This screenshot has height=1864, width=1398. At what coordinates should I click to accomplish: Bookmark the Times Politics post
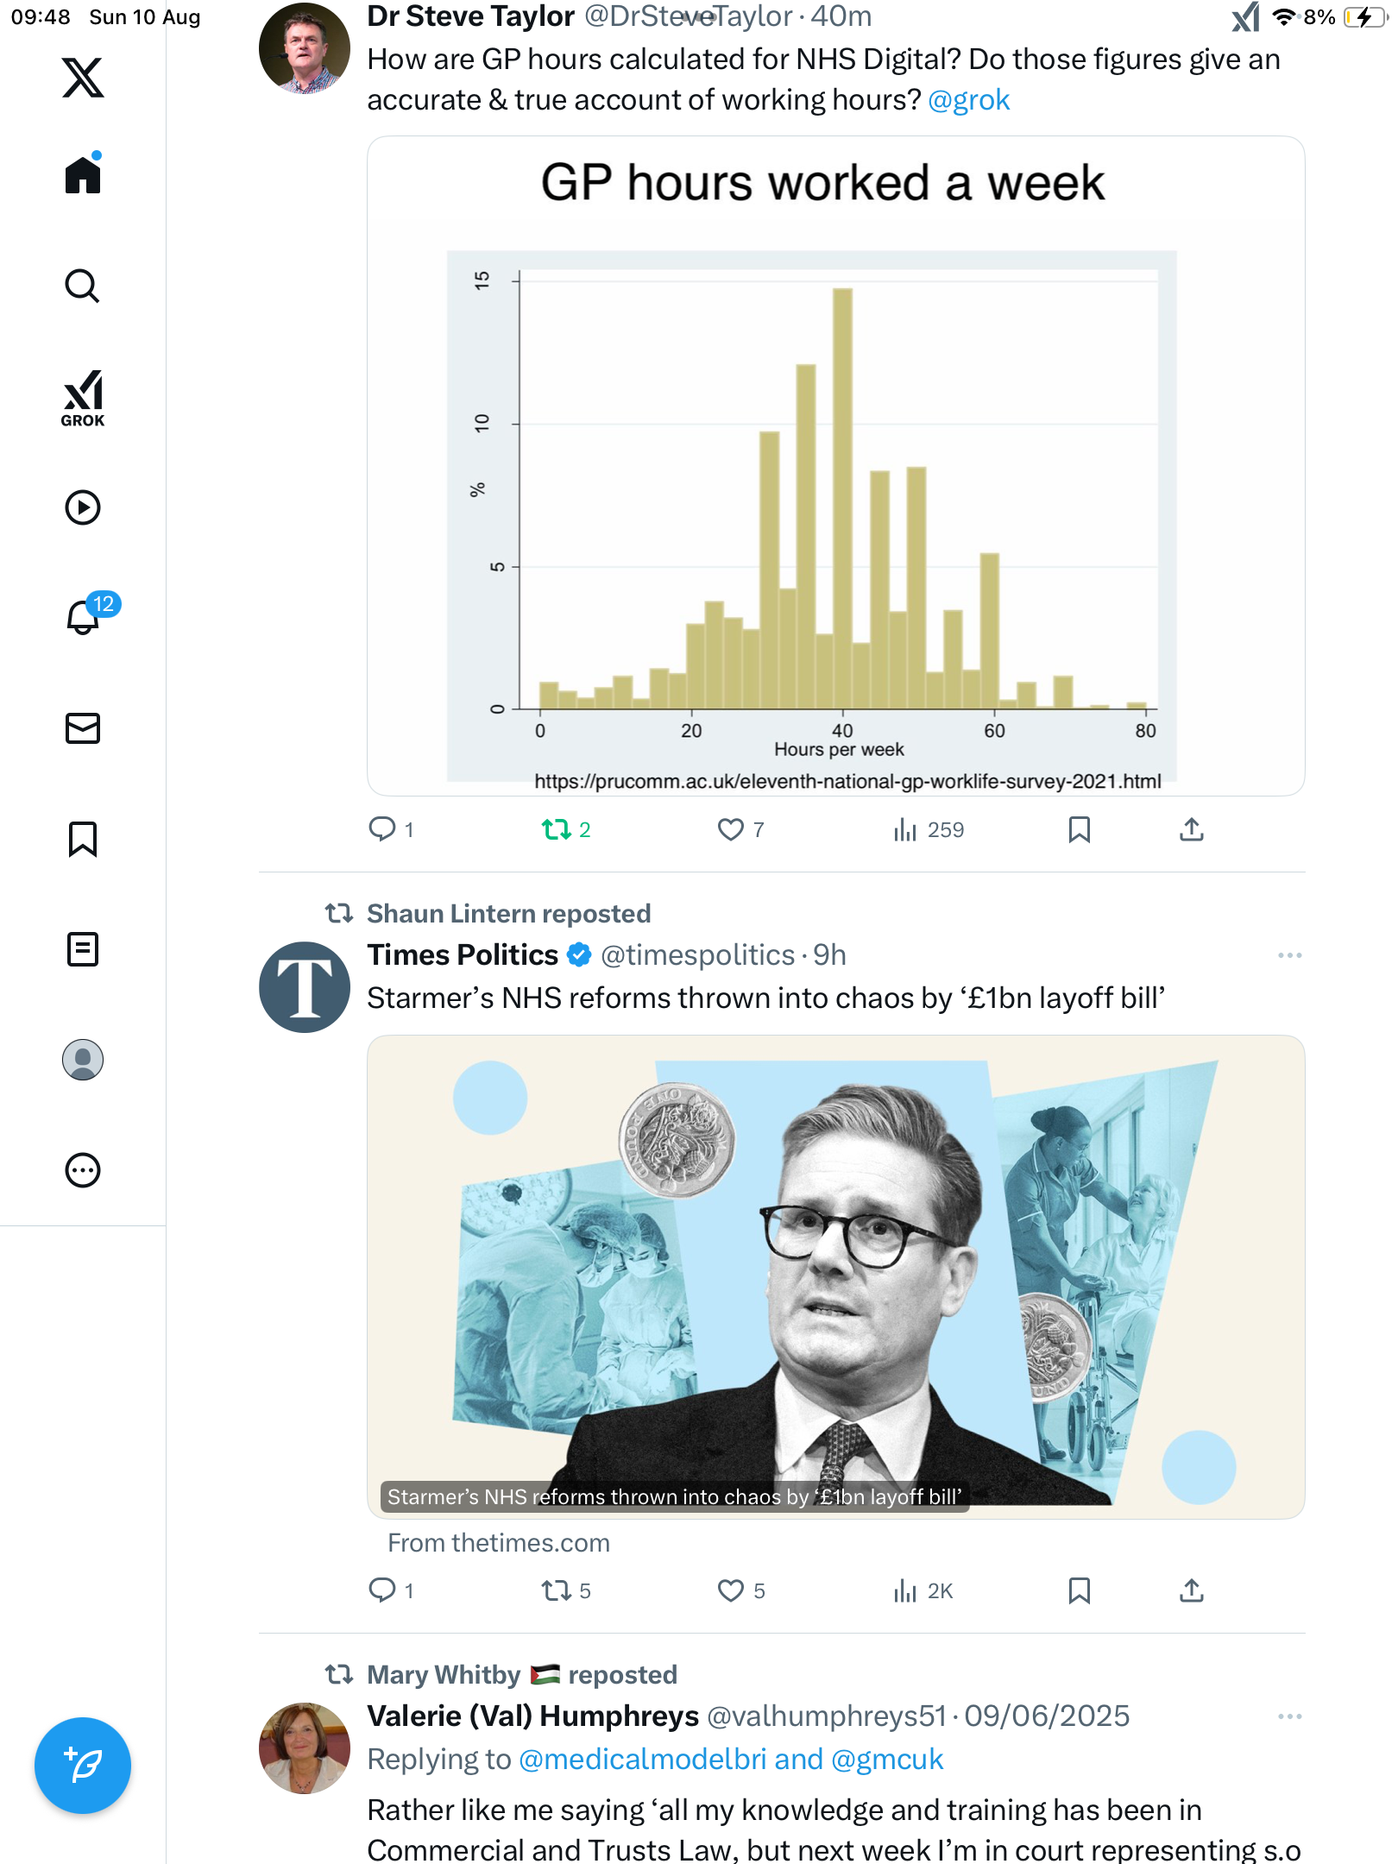tap(1080, 1590)
